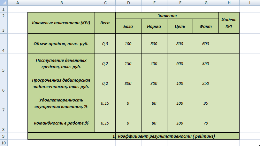The width and height of the screenshot is (260, 146).
Task: Click the 'Просроченная дебиторская задолженность' cell
Action: (61, 83)
